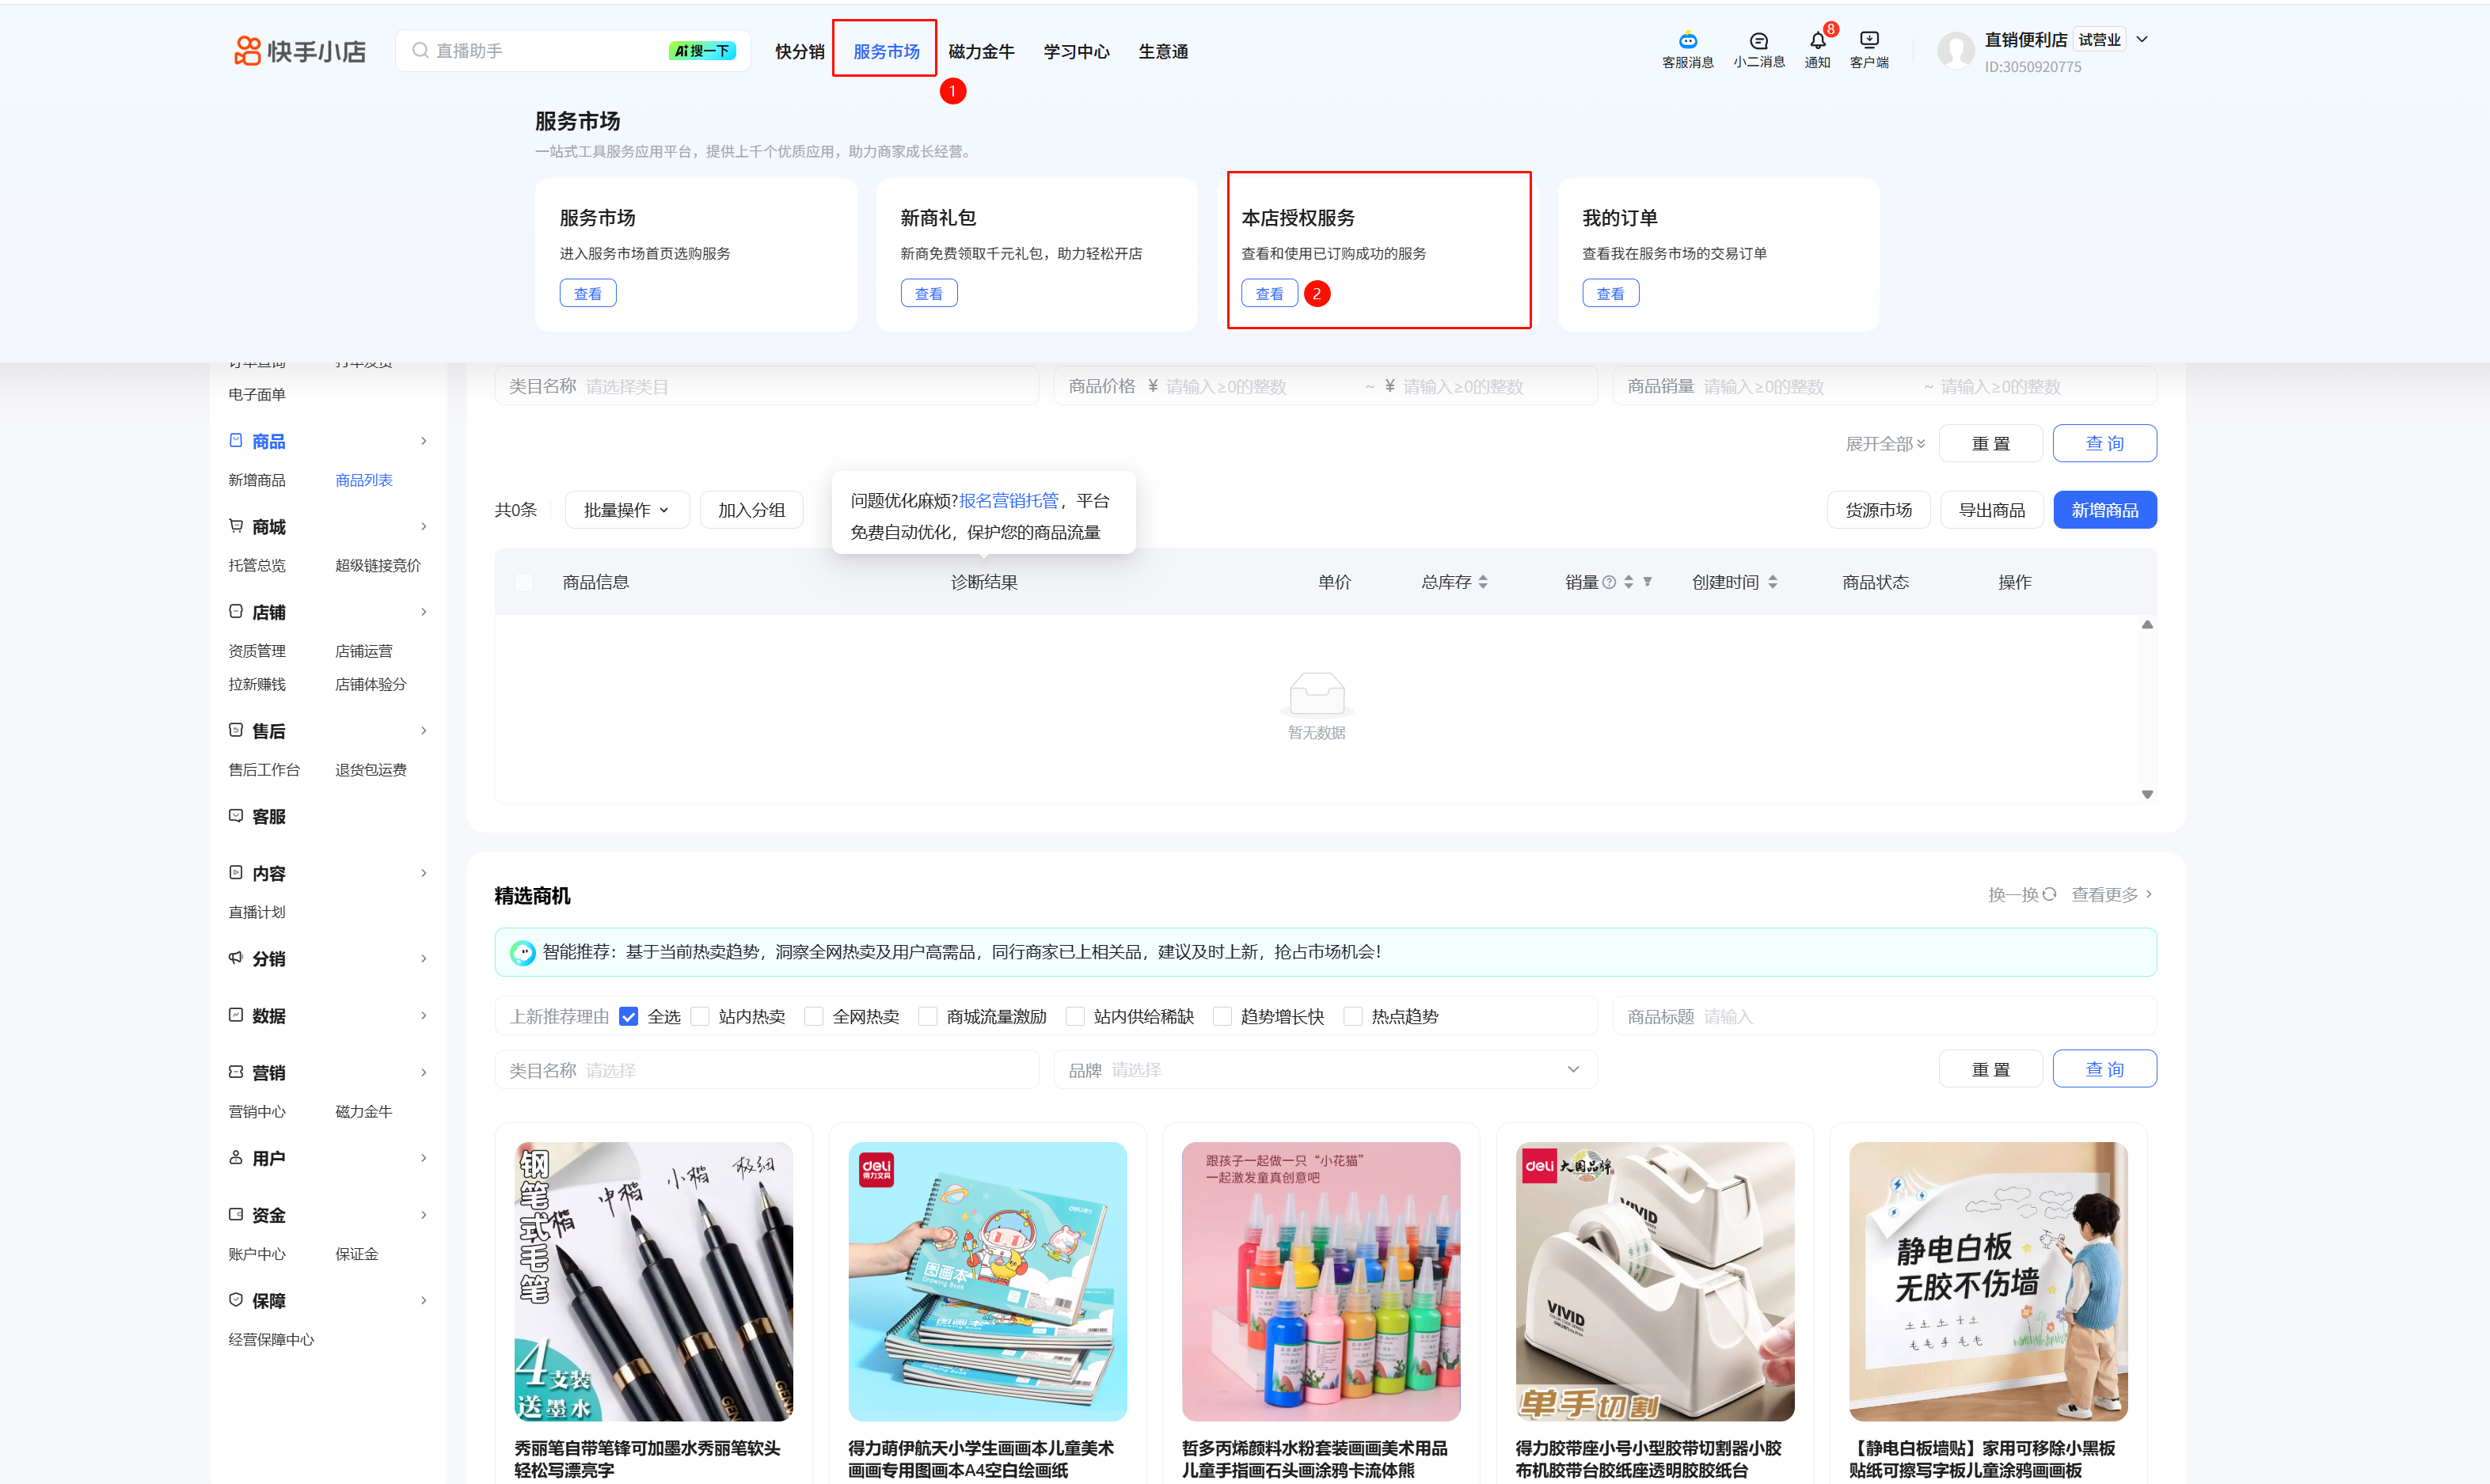This screenshot has height=1484, width=2490.
Task: Click the table scrollbar down arrow
Action: 2146,794
